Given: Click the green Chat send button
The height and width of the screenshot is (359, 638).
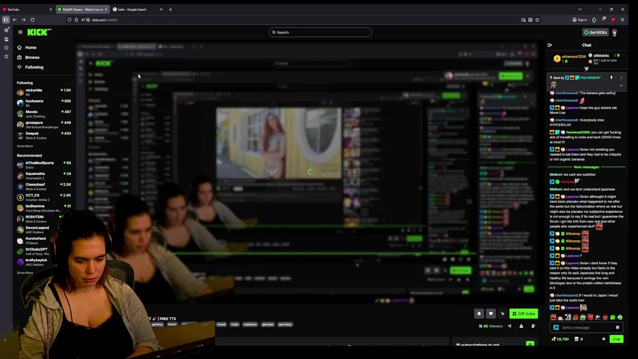Looking at the screenshot, I should pos(617,339).
